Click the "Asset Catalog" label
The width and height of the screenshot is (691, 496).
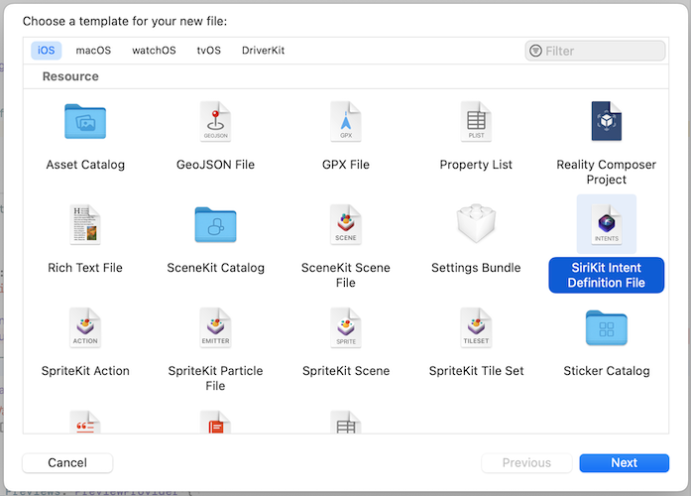click(85, 165)
